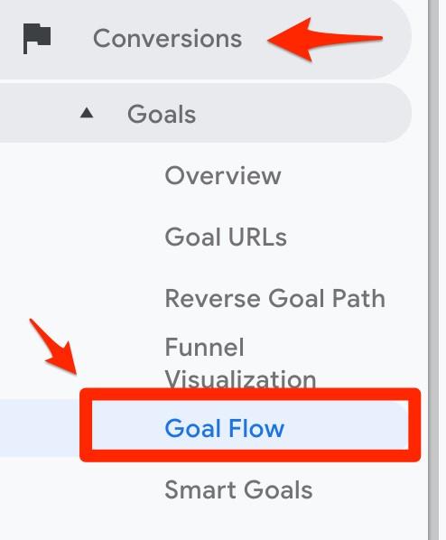Click the Conversions flag icon
The image size is (446, 540).
[37, 39]
